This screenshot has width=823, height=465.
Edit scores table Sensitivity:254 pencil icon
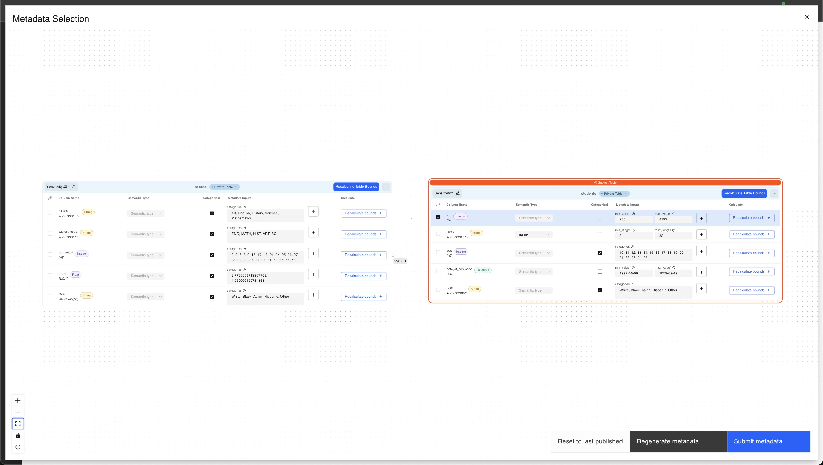tap(74, 187)
